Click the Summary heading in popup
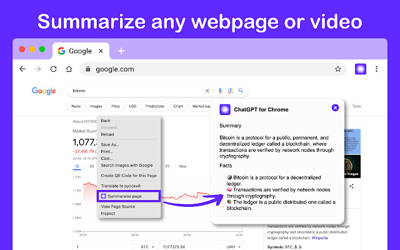Viewport: 400px width, 250px height. click(231, 126)
